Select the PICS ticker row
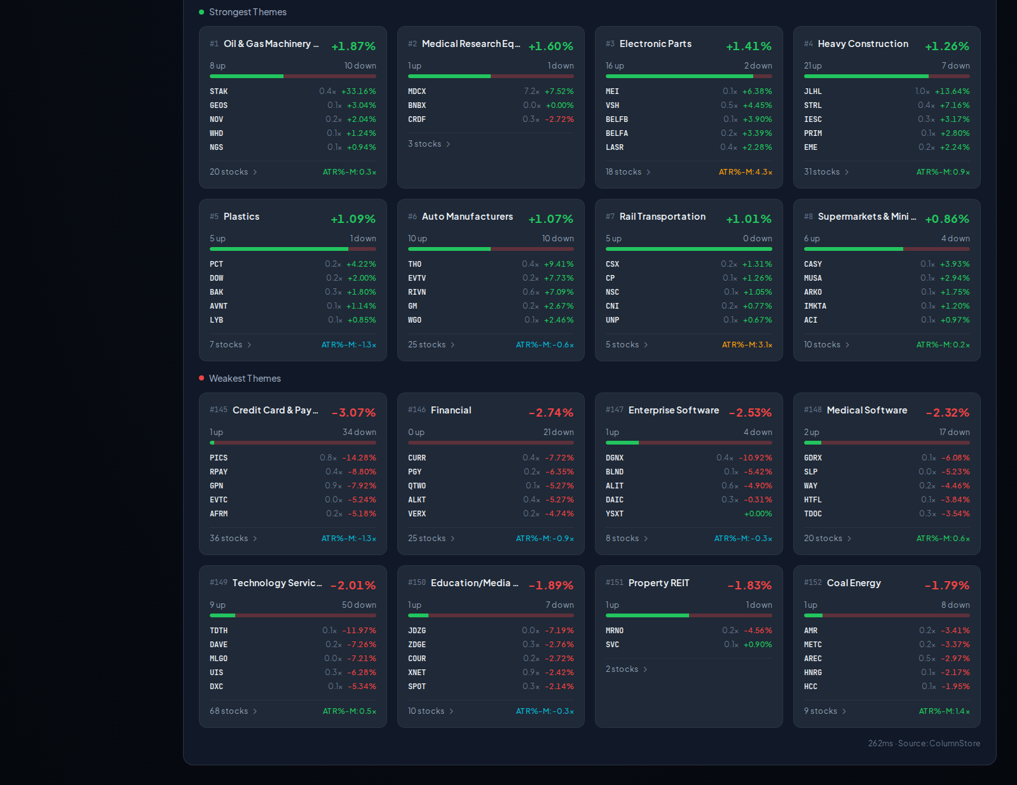 (293, 458)
